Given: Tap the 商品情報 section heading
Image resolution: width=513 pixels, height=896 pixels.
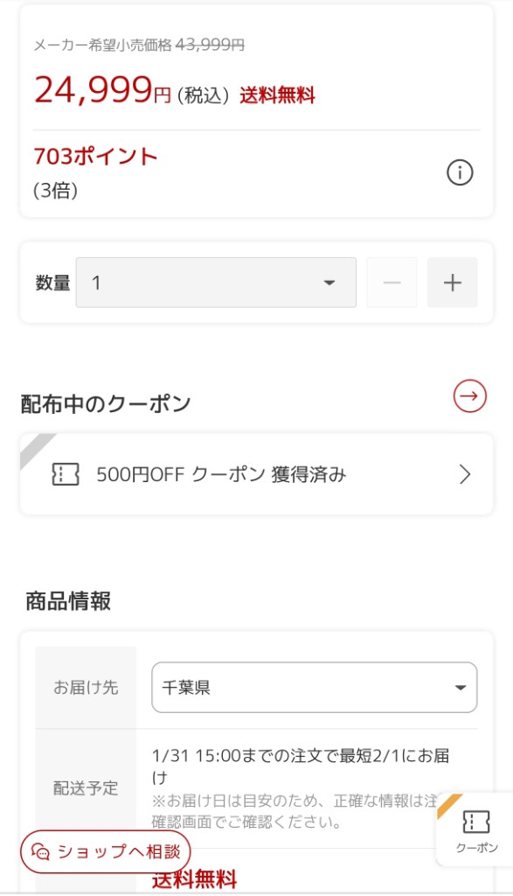Looking at the screenshot, I should coord(68,601).
